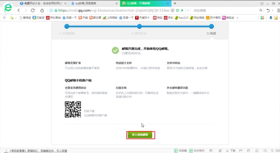Reload the page with the refresh icon
Viewport: 280px width, 153px height.
pyautogui.click(x=33, y=11)
